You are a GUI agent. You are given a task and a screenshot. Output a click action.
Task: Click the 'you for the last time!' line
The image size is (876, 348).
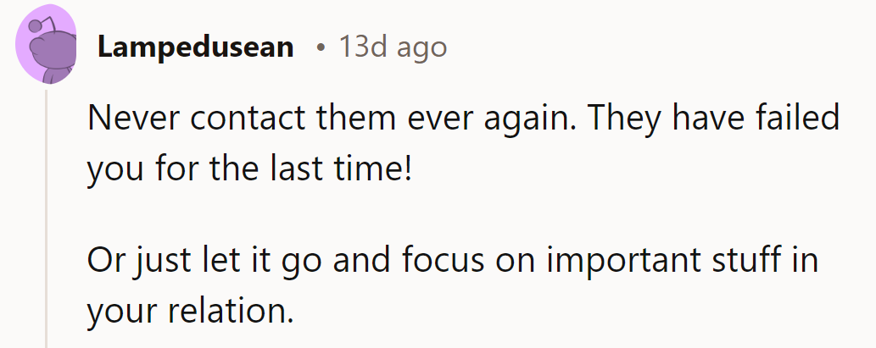pos(248,170)
